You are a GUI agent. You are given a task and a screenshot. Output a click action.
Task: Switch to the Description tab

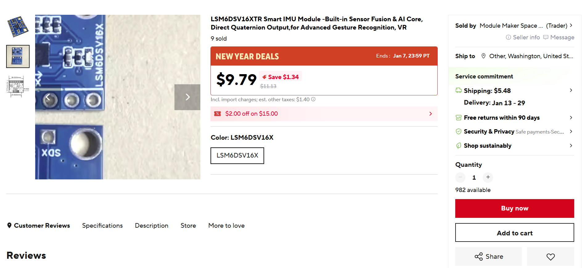152,226
